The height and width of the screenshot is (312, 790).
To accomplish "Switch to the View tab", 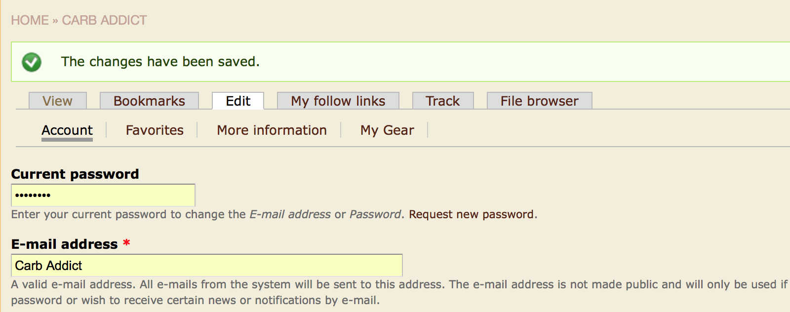I will coord(58,101).
